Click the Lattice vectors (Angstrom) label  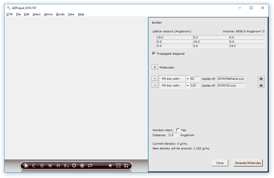click(172, 31)
